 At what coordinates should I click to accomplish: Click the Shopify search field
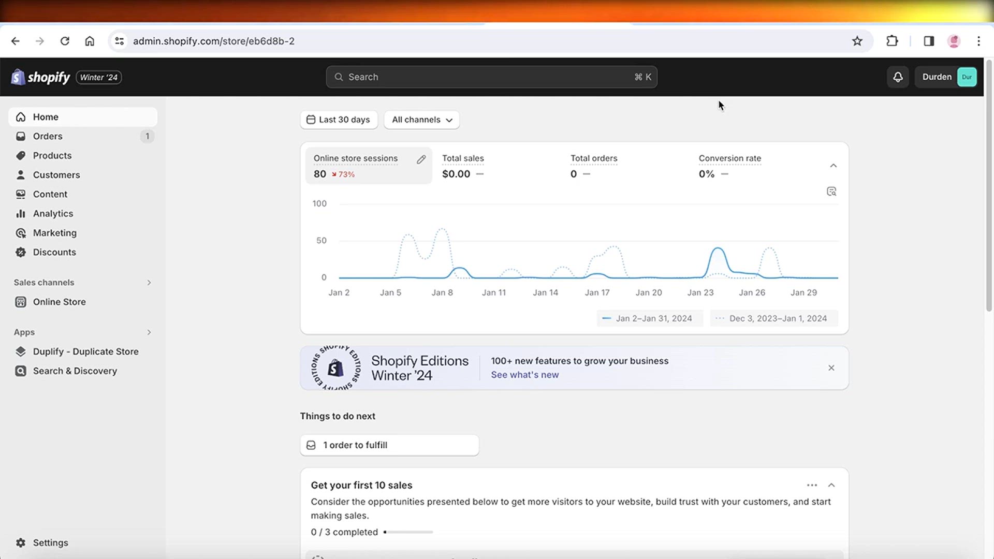[491, 77]
